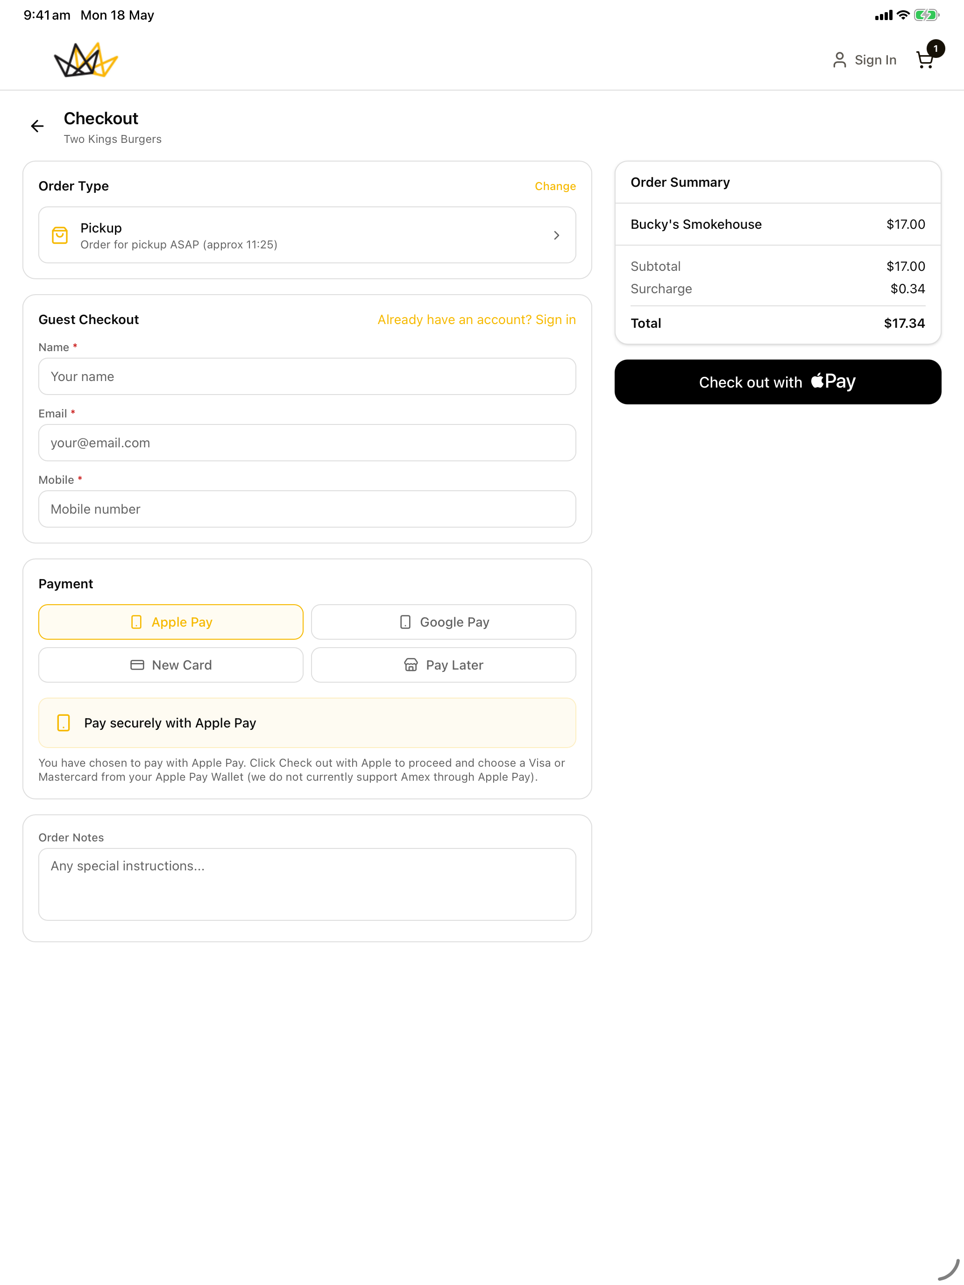Tap the back arrow beside Checkout
The width and height of the screenshot is (964, 1285).
(37, 126)
